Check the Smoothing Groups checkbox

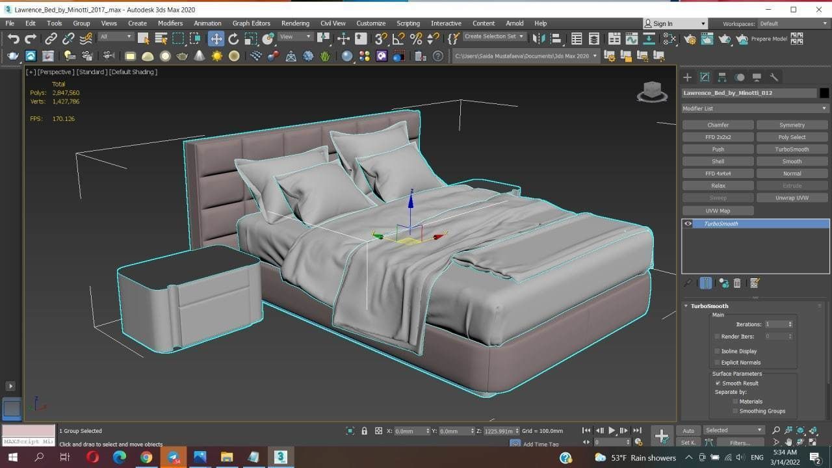(x=735, y=411)
